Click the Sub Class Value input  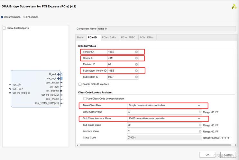[x=164, y=125]
